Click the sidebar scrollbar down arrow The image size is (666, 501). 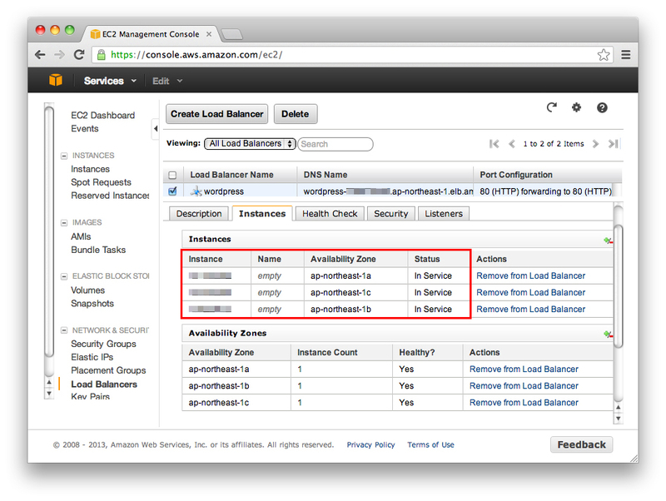coord(49,394)
